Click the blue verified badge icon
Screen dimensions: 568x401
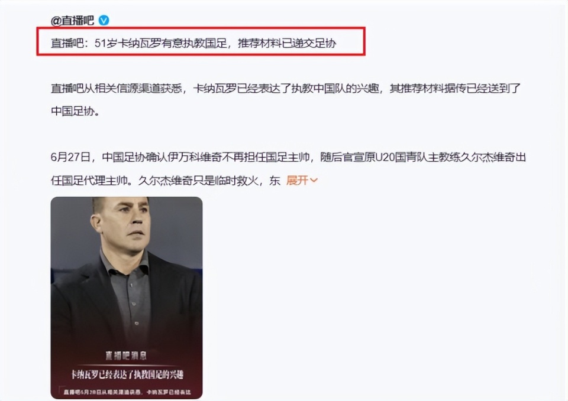click(x=104, y=20)
